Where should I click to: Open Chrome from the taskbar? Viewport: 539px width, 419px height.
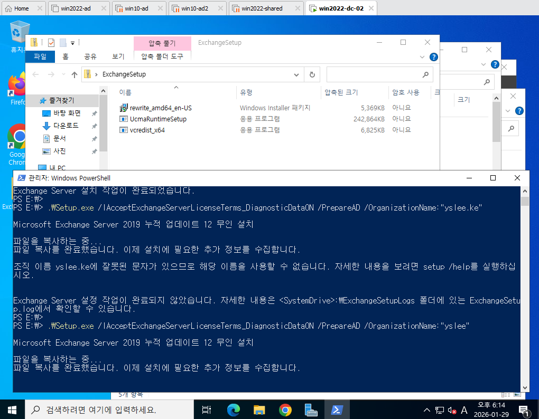pos(285,410)
